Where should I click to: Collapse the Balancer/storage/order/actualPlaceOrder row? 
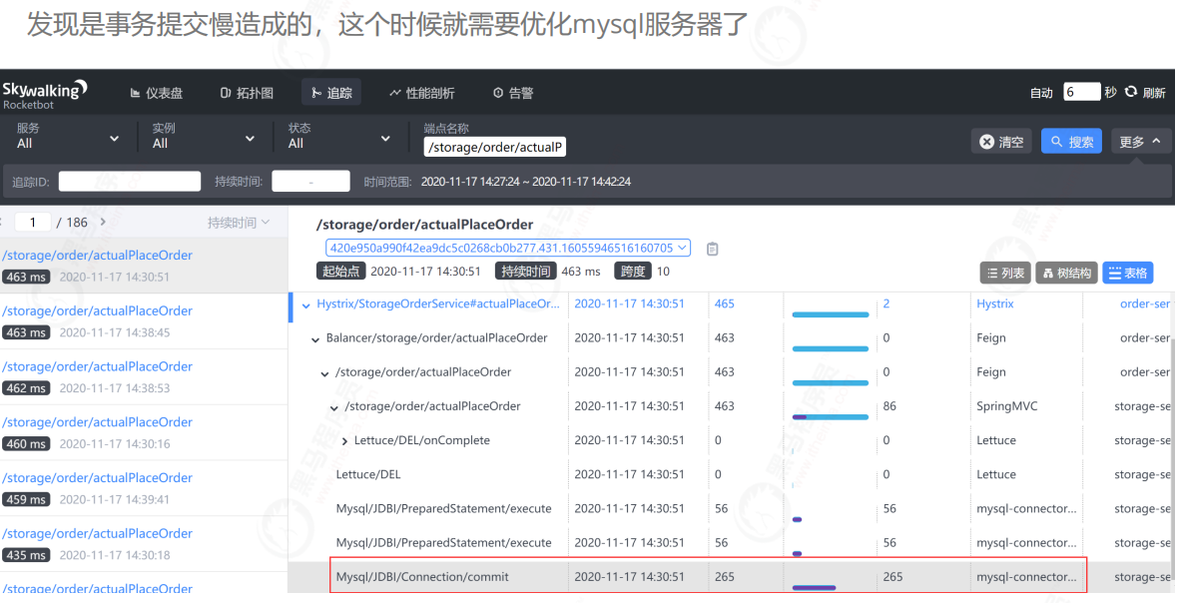point(316,339)
